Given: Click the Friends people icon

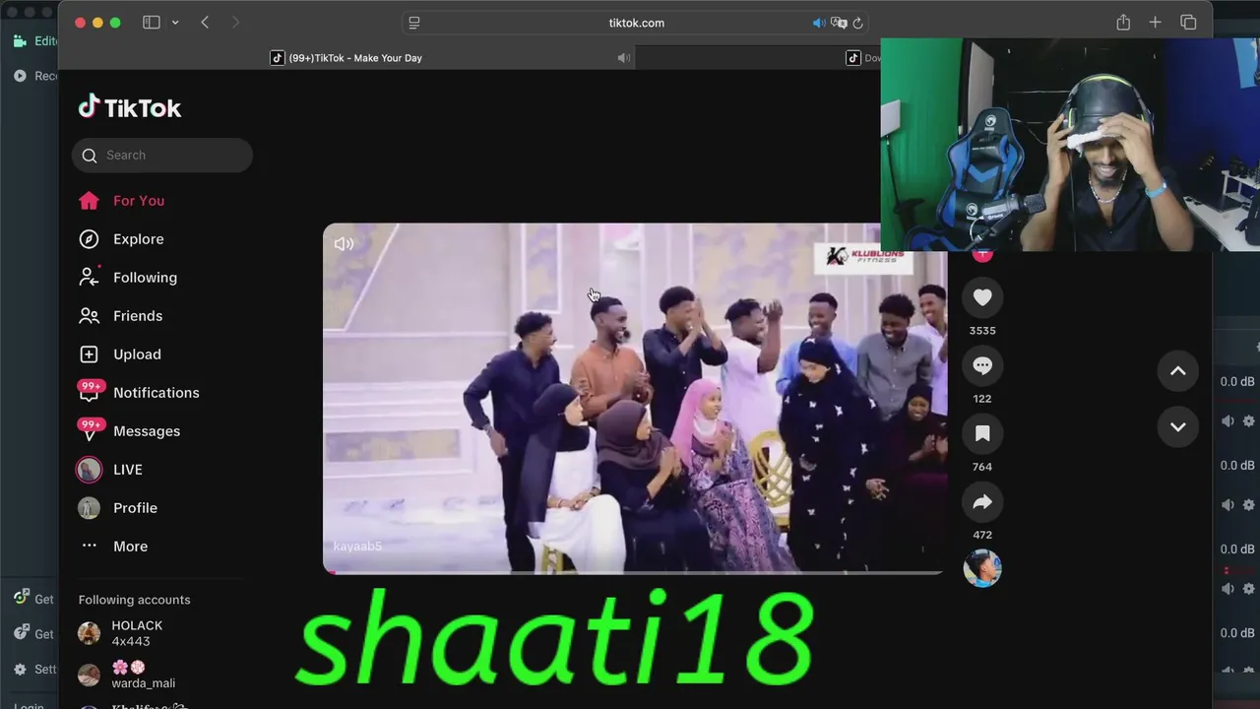Looking at the screenshot, I should pyautogui.click(x=90, y=316).
